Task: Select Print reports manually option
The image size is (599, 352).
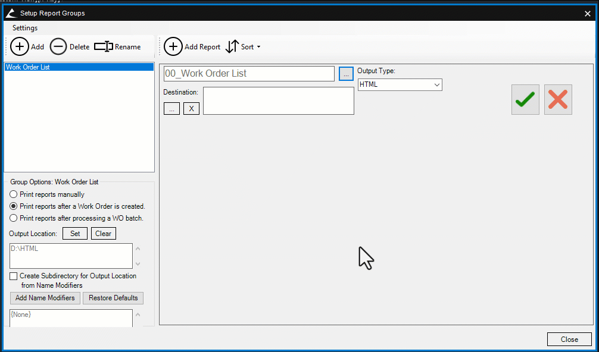Action: [x=13, y=194]
